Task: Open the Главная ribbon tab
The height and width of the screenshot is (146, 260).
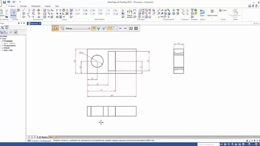Action: pos(12,6)
